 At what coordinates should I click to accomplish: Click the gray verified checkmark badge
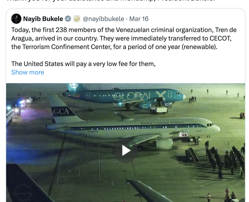(68, 19)
